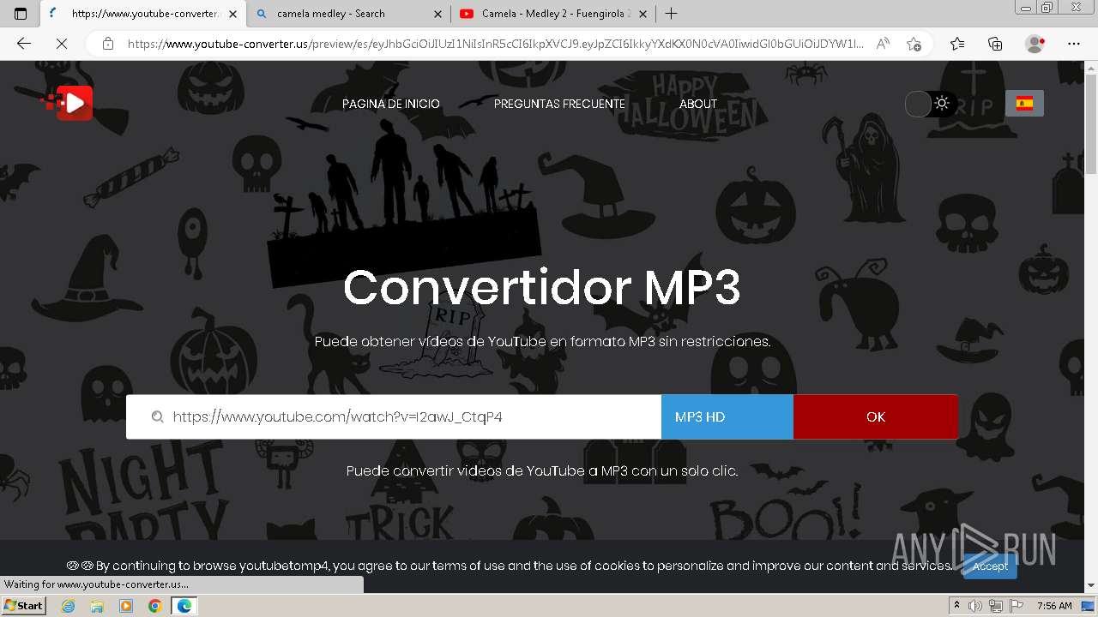Click the YouTube URL input field
This screenshot has height=617, width=1098.
[x=394, y=416]
